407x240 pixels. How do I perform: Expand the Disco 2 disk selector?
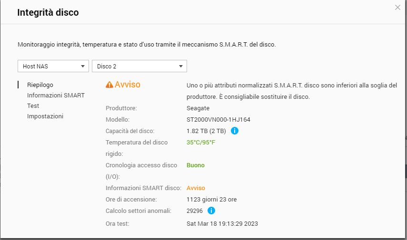coord(139,66)
